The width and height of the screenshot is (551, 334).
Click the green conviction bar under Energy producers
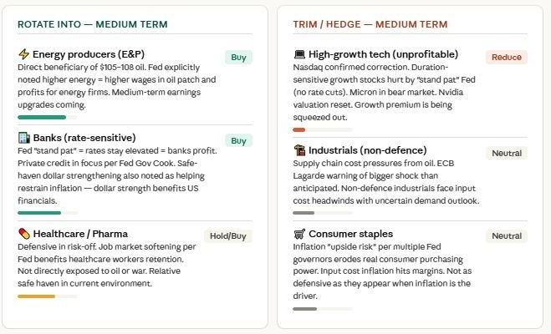click(x=42, y=118)
